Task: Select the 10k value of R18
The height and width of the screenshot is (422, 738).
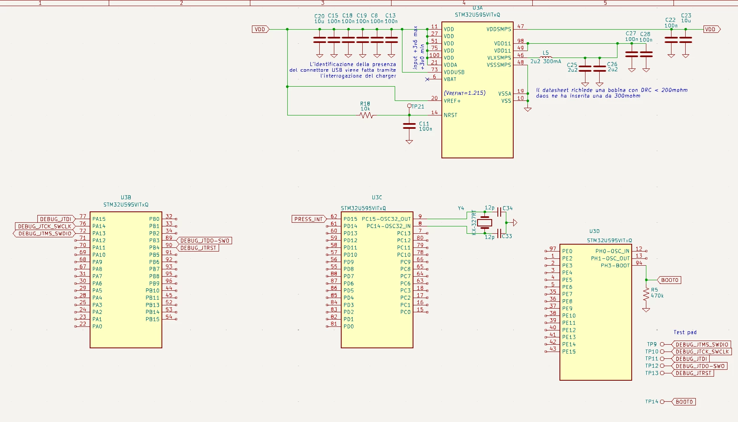Action: pos(365,109)
